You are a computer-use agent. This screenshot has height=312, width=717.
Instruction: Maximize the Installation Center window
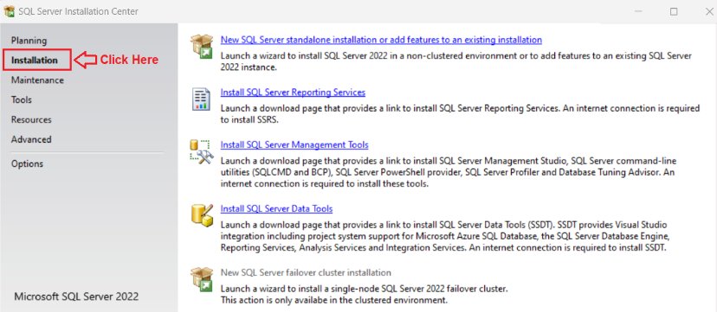674,12
